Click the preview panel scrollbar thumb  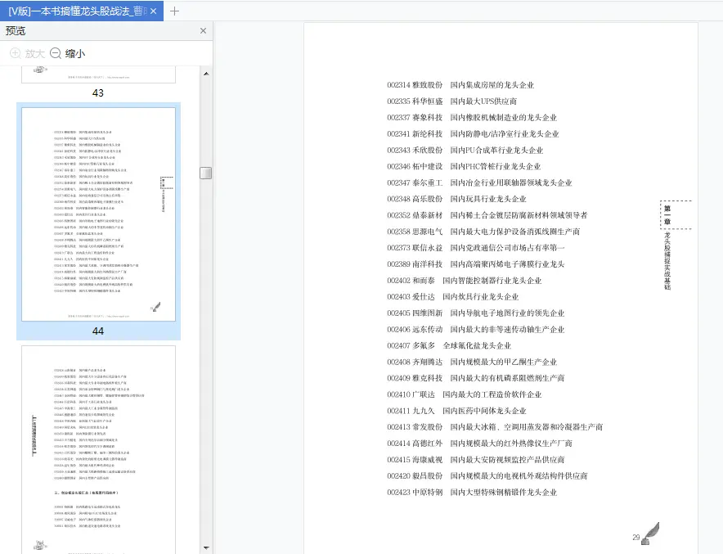pyautogui.click(x=205, y=173)
